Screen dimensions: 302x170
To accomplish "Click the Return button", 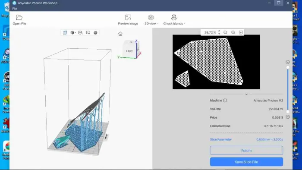I will click(x=246, y=150).
